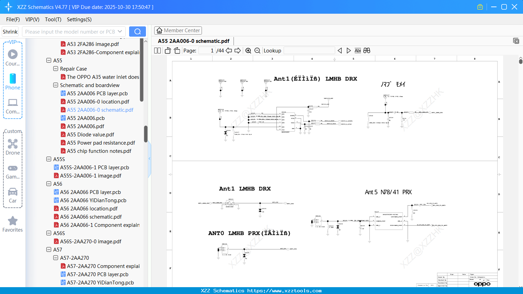Screen dimensions: 523x294
Task: Open A55S-2AA006-1 image.pdf
Action: 91,175
